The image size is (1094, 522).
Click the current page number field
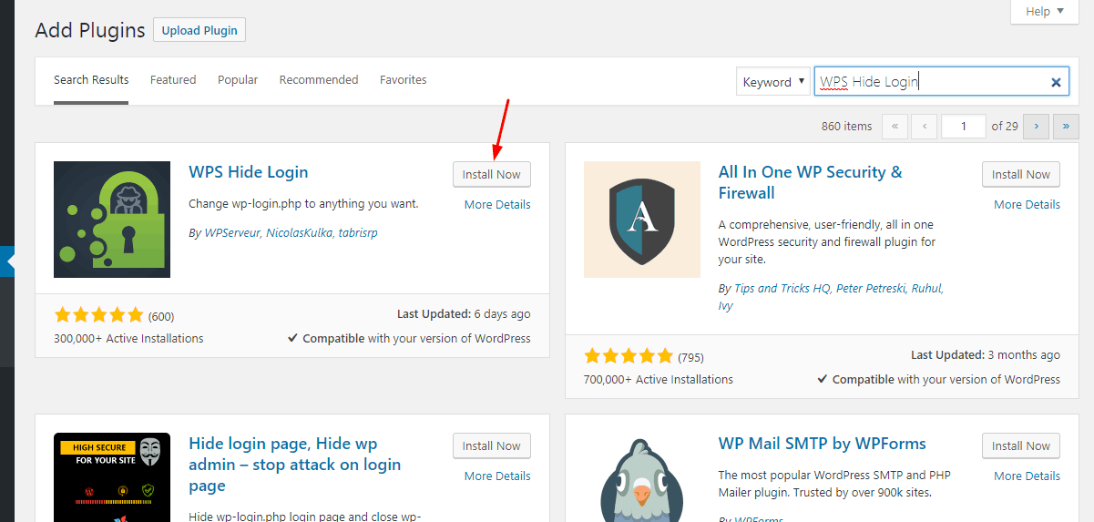(964, 127)
